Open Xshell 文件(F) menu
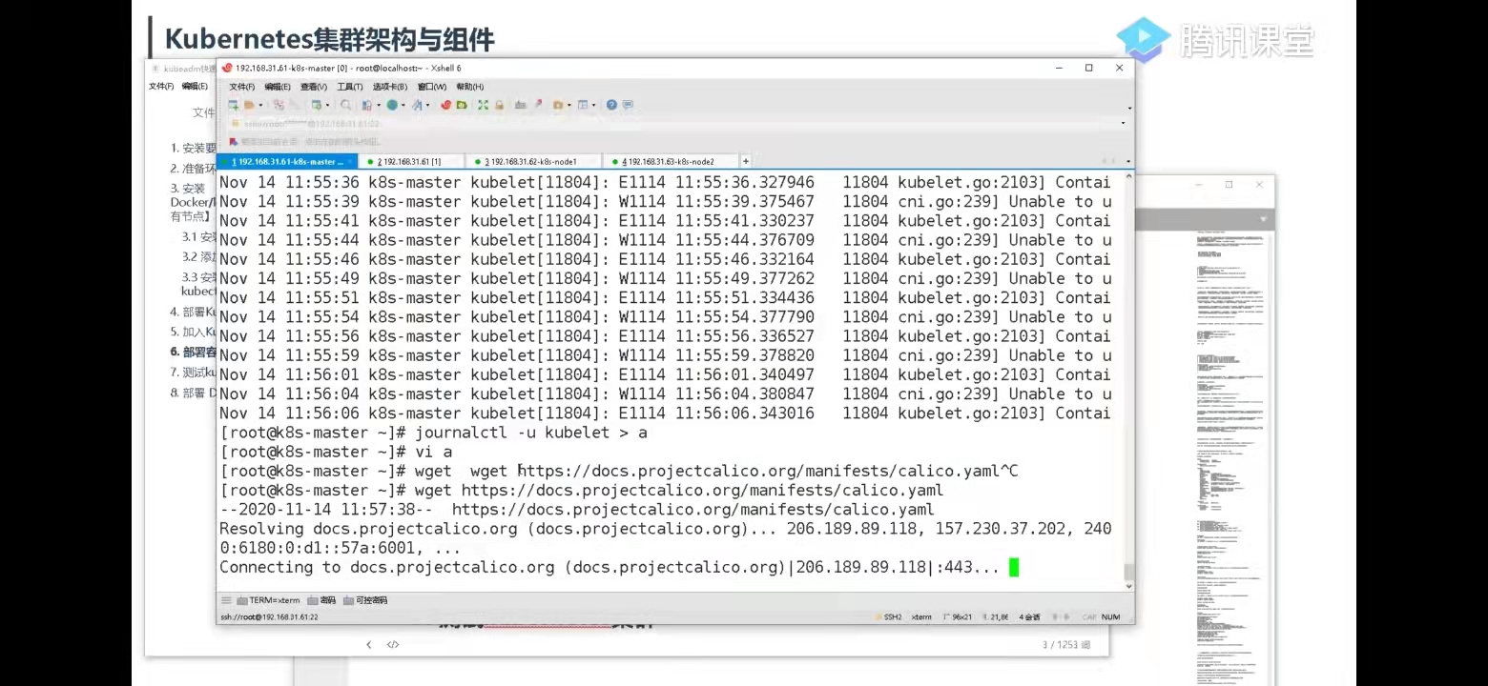This screenshot has height=686, width=1488. (241, 87)
